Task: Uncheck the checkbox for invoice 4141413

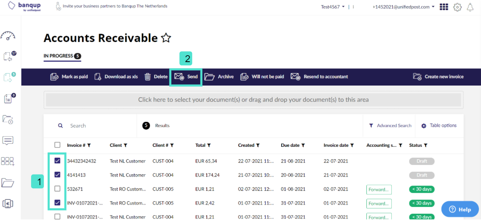Action: click(57, 175)
